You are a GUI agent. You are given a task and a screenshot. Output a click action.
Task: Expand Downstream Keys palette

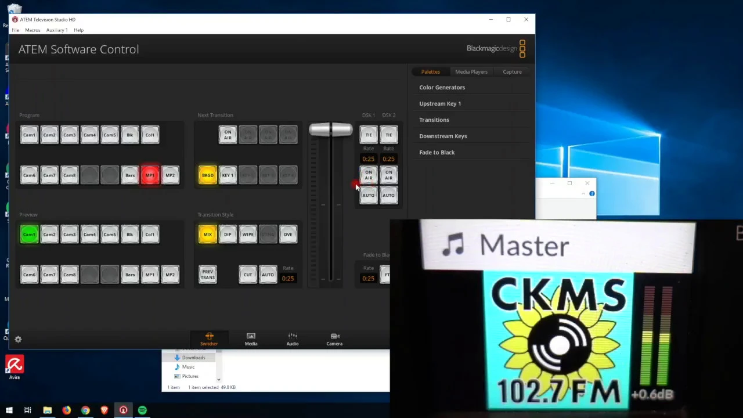(443, 136)
